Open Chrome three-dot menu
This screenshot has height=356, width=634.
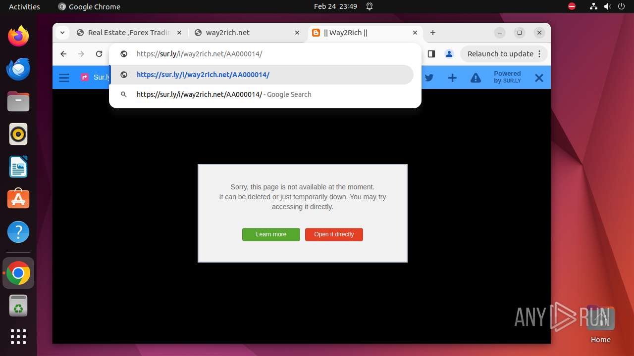(540, 54)
